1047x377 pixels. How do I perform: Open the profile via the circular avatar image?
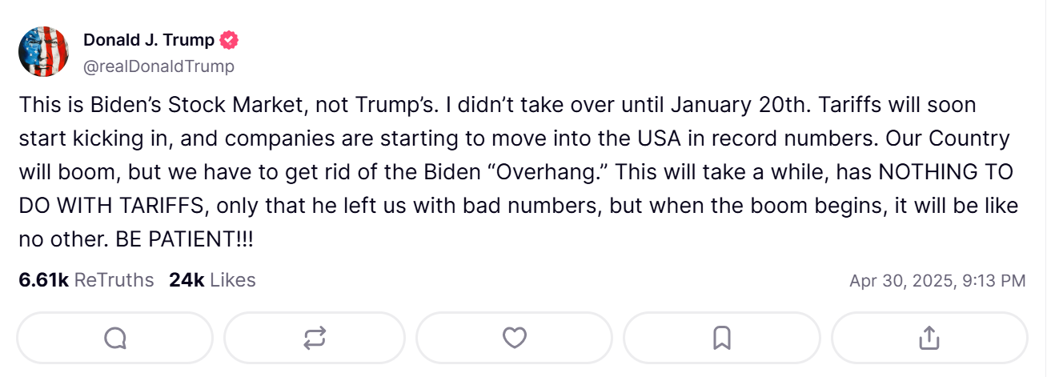42,51
